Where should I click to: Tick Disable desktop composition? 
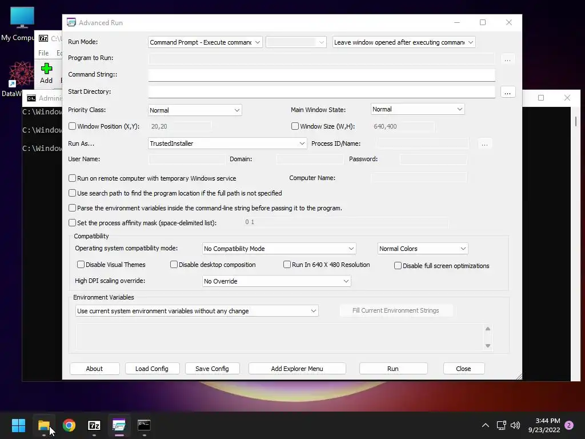[174, 264]
